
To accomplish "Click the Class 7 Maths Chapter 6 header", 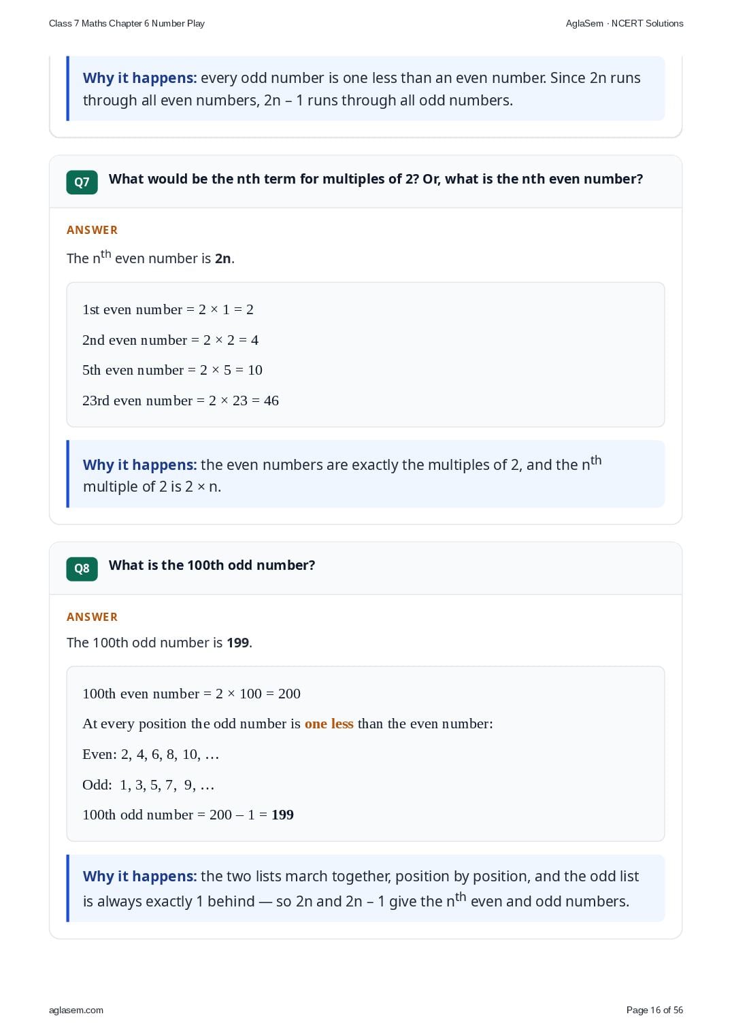I will click(x=127, y=23).
